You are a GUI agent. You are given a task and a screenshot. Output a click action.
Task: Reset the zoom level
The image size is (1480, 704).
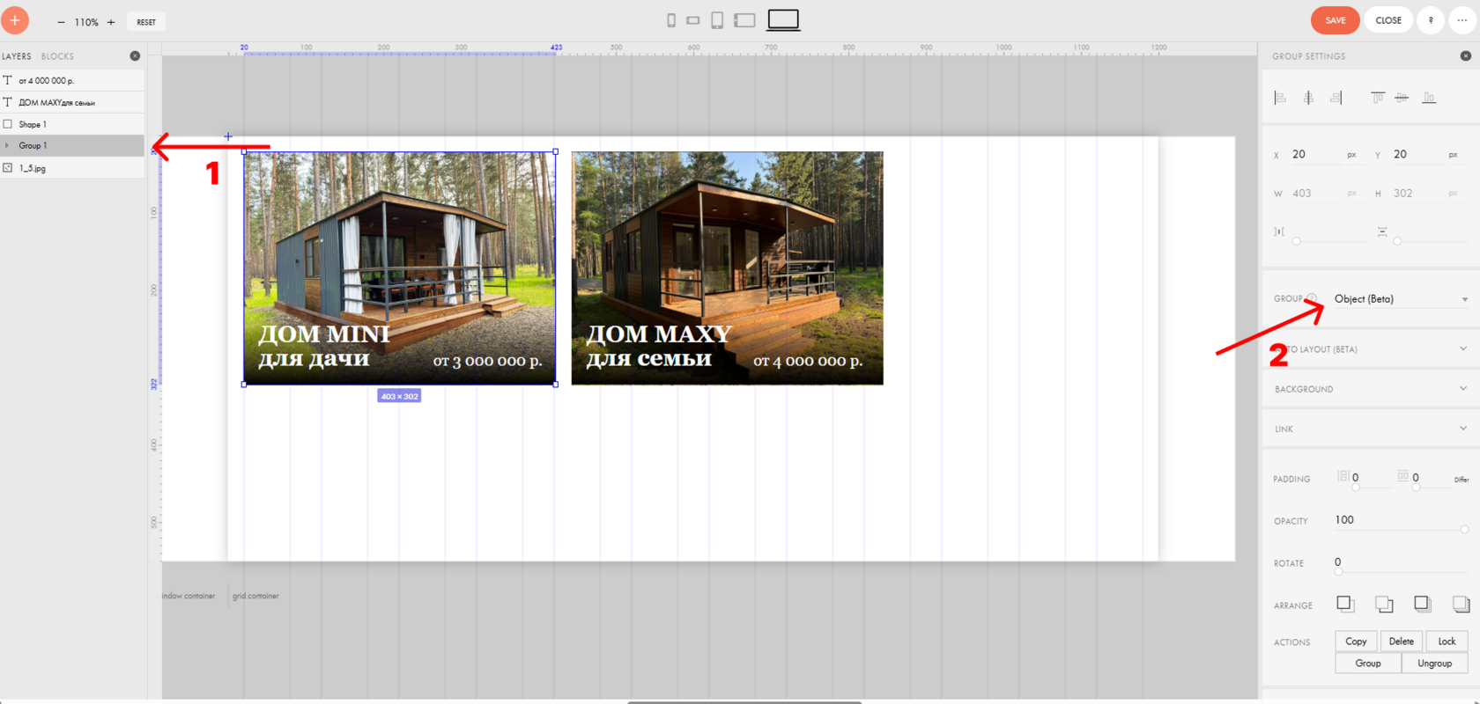(146, 22)
